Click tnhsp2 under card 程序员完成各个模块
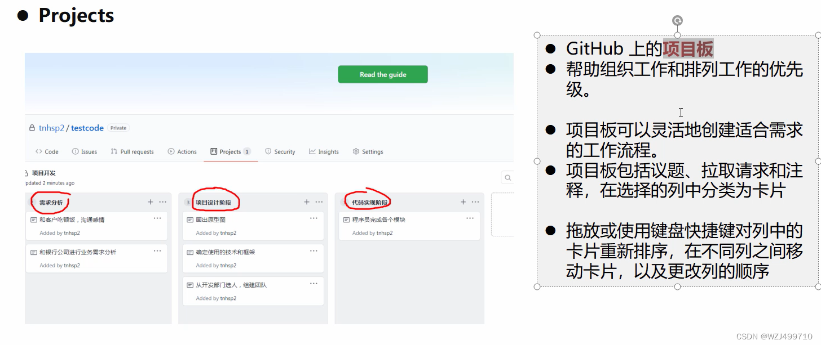The image size is (821, 345). point(385,233)
